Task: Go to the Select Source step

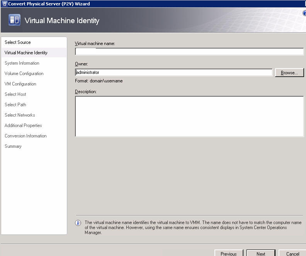Action: click(x=17, y=42)
